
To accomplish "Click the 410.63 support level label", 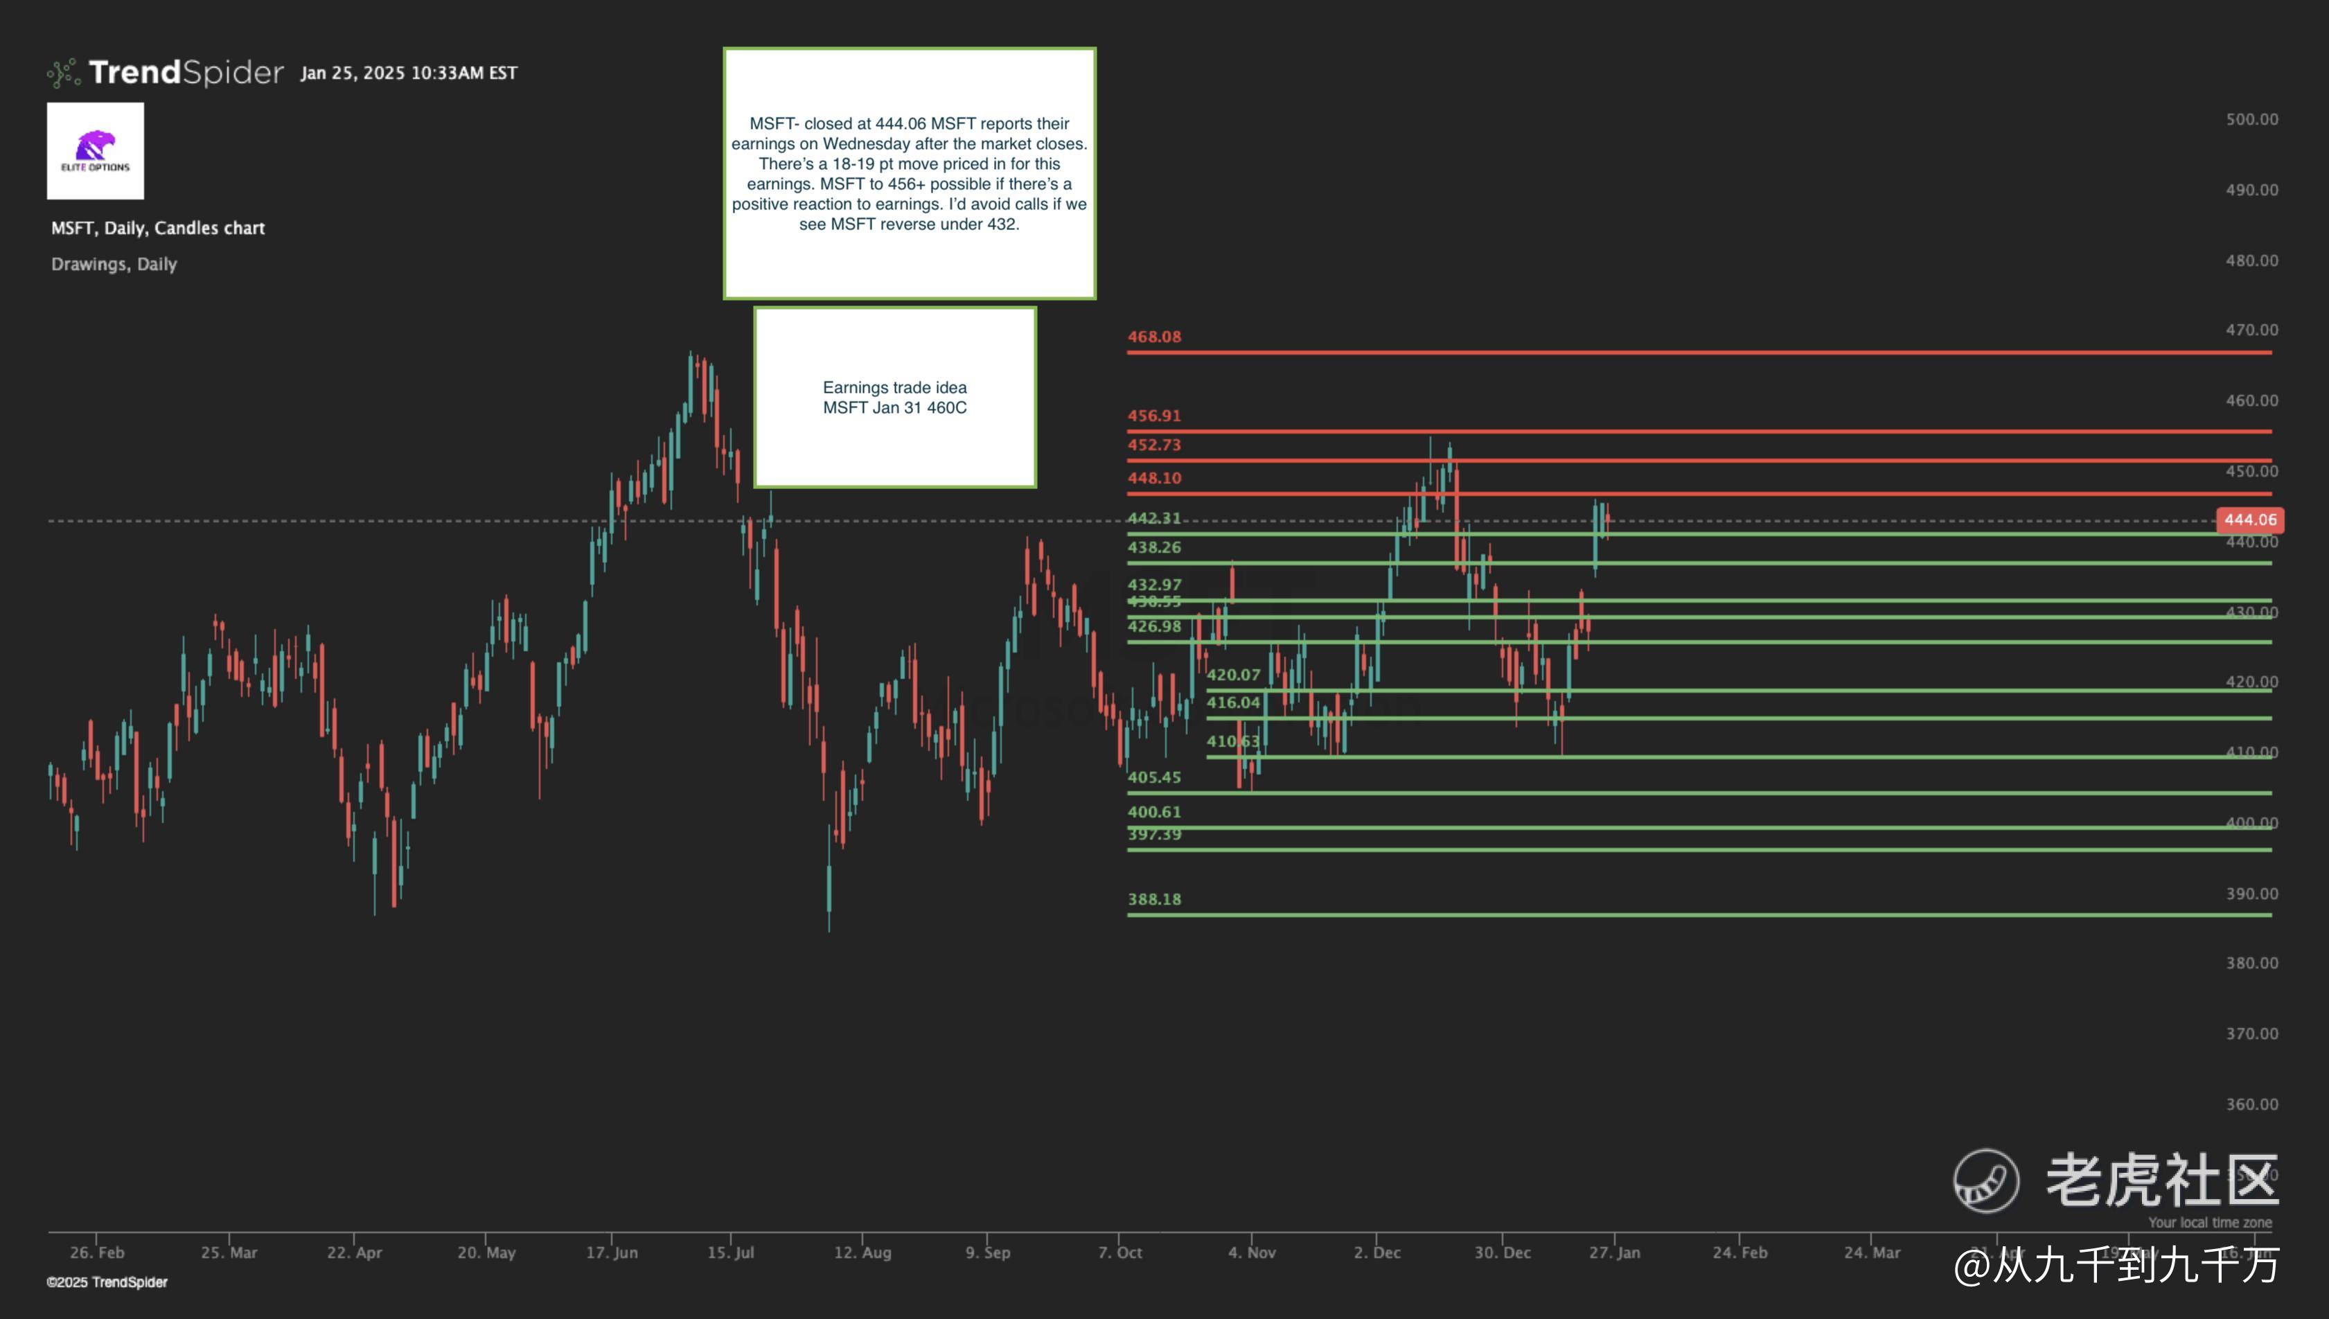I will [x=1233, y=741].
